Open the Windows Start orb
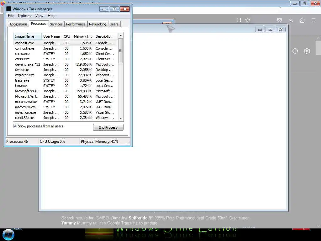Screen dimensions: 321x241 pos(8,235)
